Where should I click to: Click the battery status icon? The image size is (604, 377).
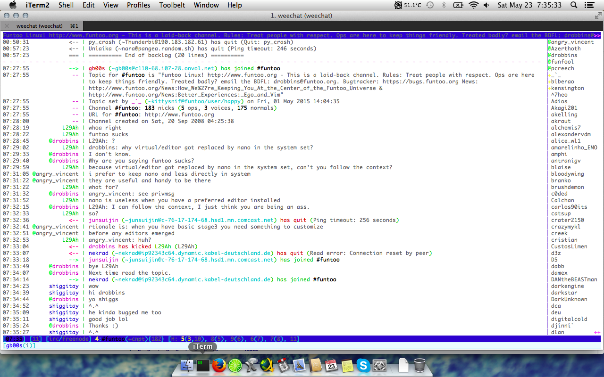[459, 5]
